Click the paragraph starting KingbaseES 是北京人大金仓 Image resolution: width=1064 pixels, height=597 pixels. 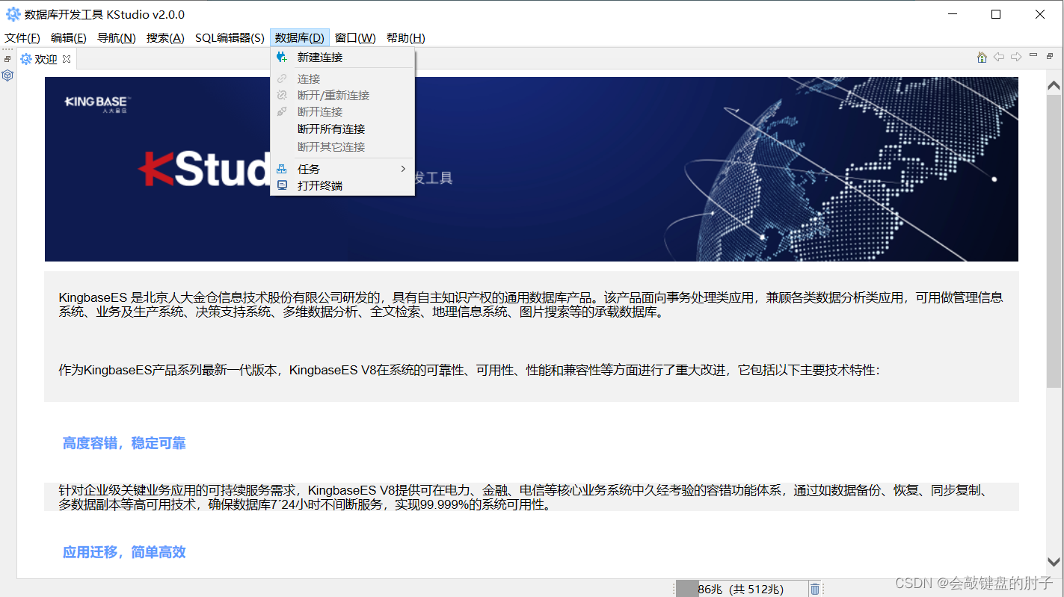pos(531,305)
